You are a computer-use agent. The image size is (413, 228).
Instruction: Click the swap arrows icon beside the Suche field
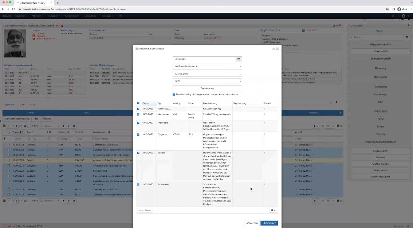[407, 37]
